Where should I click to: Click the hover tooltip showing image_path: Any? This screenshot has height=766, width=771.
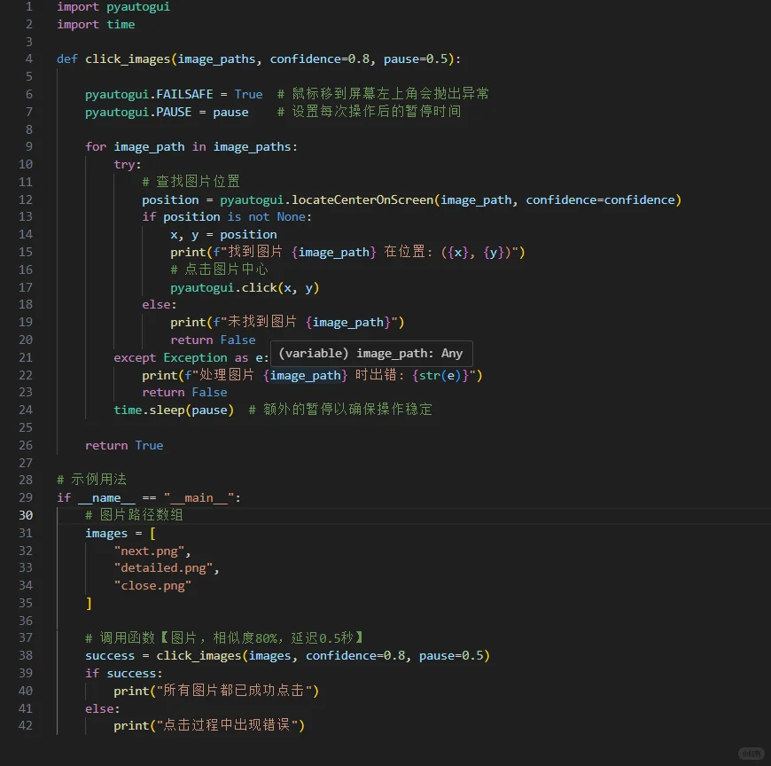pos(371,353)
